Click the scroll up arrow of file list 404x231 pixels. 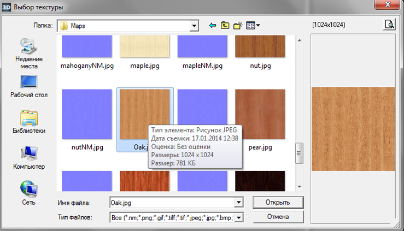(x=300, y=40)
